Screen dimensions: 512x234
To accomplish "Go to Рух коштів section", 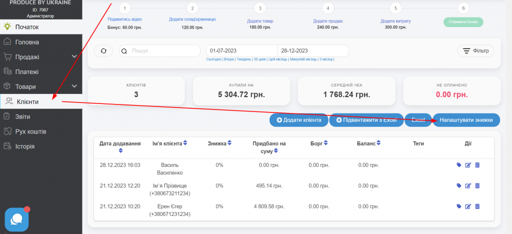I will pos(31,131).
